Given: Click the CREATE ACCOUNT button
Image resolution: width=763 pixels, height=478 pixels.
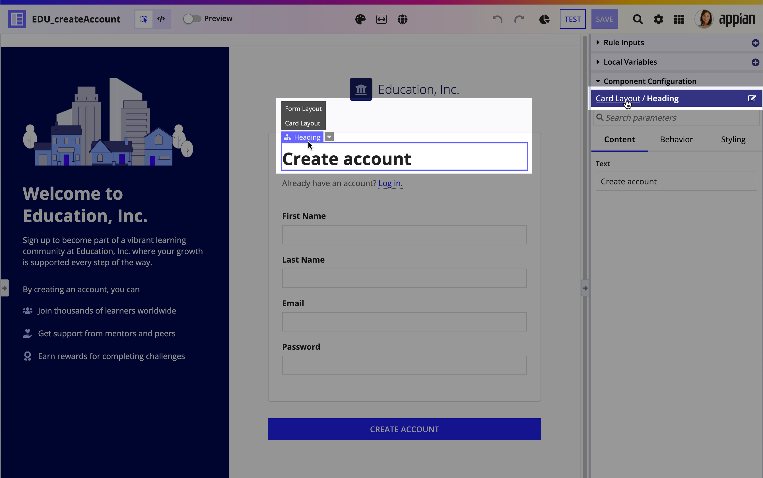Looking at the screenshot, I should coord(404,429).
